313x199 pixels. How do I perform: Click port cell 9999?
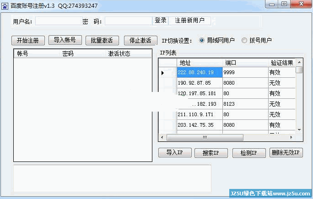coord(245,72)
